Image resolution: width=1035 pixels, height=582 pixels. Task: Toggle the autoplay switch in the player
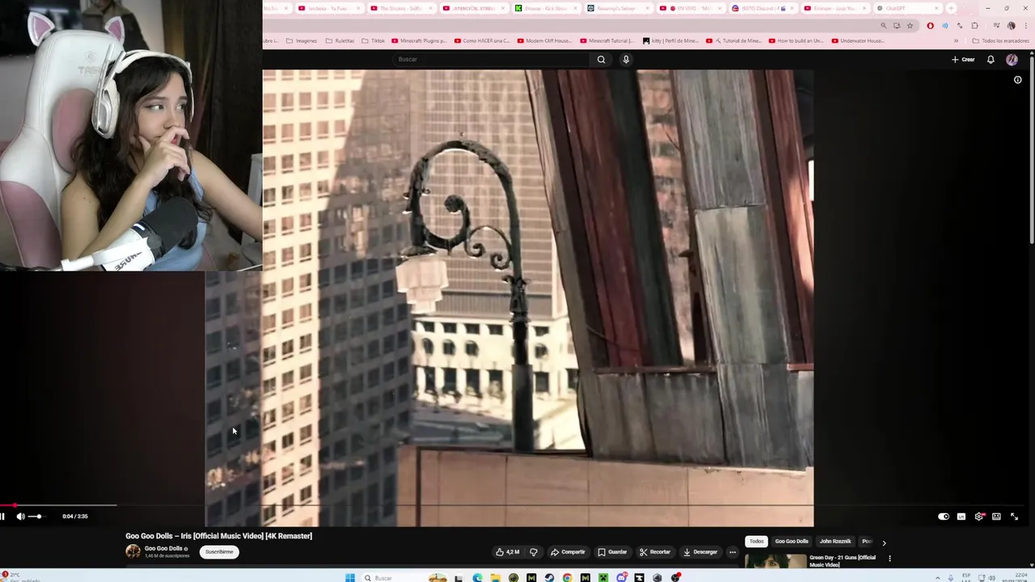tap(944, 517)
